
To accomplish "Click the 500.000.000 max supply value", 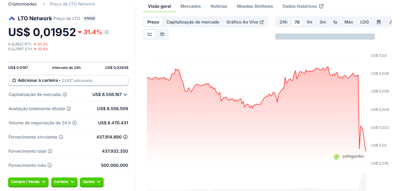I will point(114,165).
